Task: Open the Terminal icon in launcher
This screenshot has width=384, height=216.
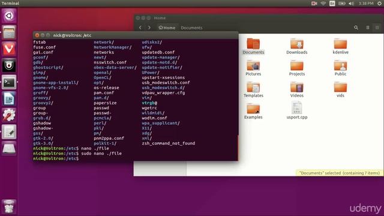Action: click(9, 82)
